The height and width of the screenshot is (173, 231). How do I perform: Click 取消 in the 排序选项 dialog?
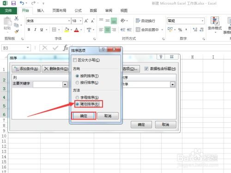click(108, 116)
